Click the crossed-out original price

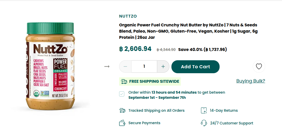point(166,50)
